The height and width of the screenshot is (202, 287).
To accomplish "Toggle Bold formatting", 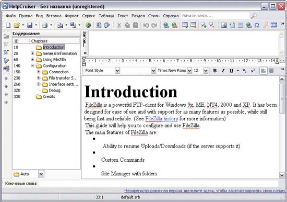I will 214,71.
